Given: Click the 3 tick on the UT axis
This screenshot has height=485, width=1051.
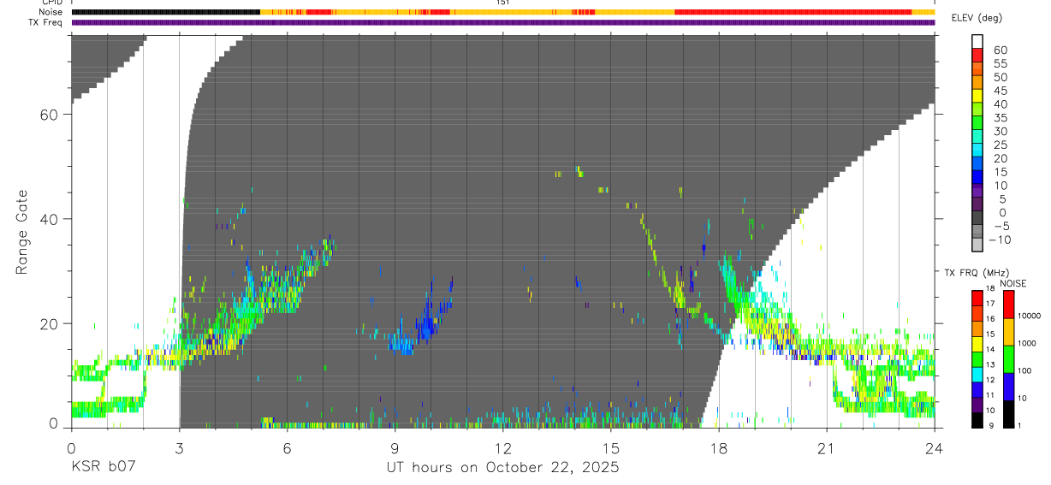Looking at the screenshot, I should [x=179, y=447].
